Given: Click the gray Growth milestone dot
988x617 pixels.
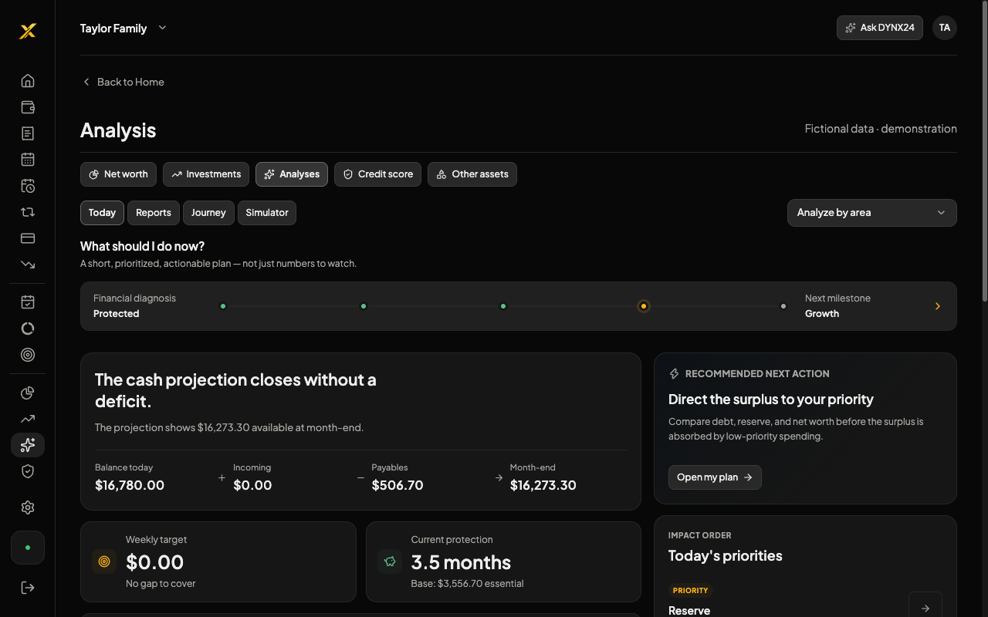Looking at the screenshot, I should (783, 306).
